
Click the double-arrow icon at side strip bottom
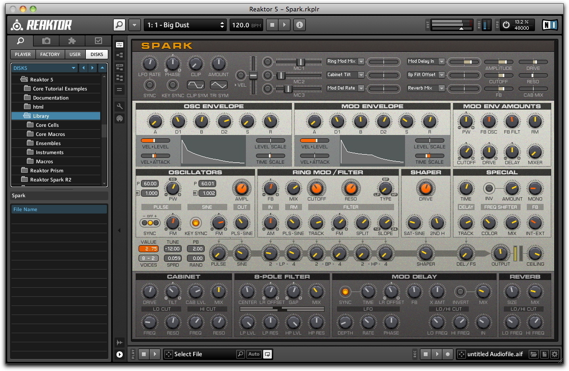119,342
